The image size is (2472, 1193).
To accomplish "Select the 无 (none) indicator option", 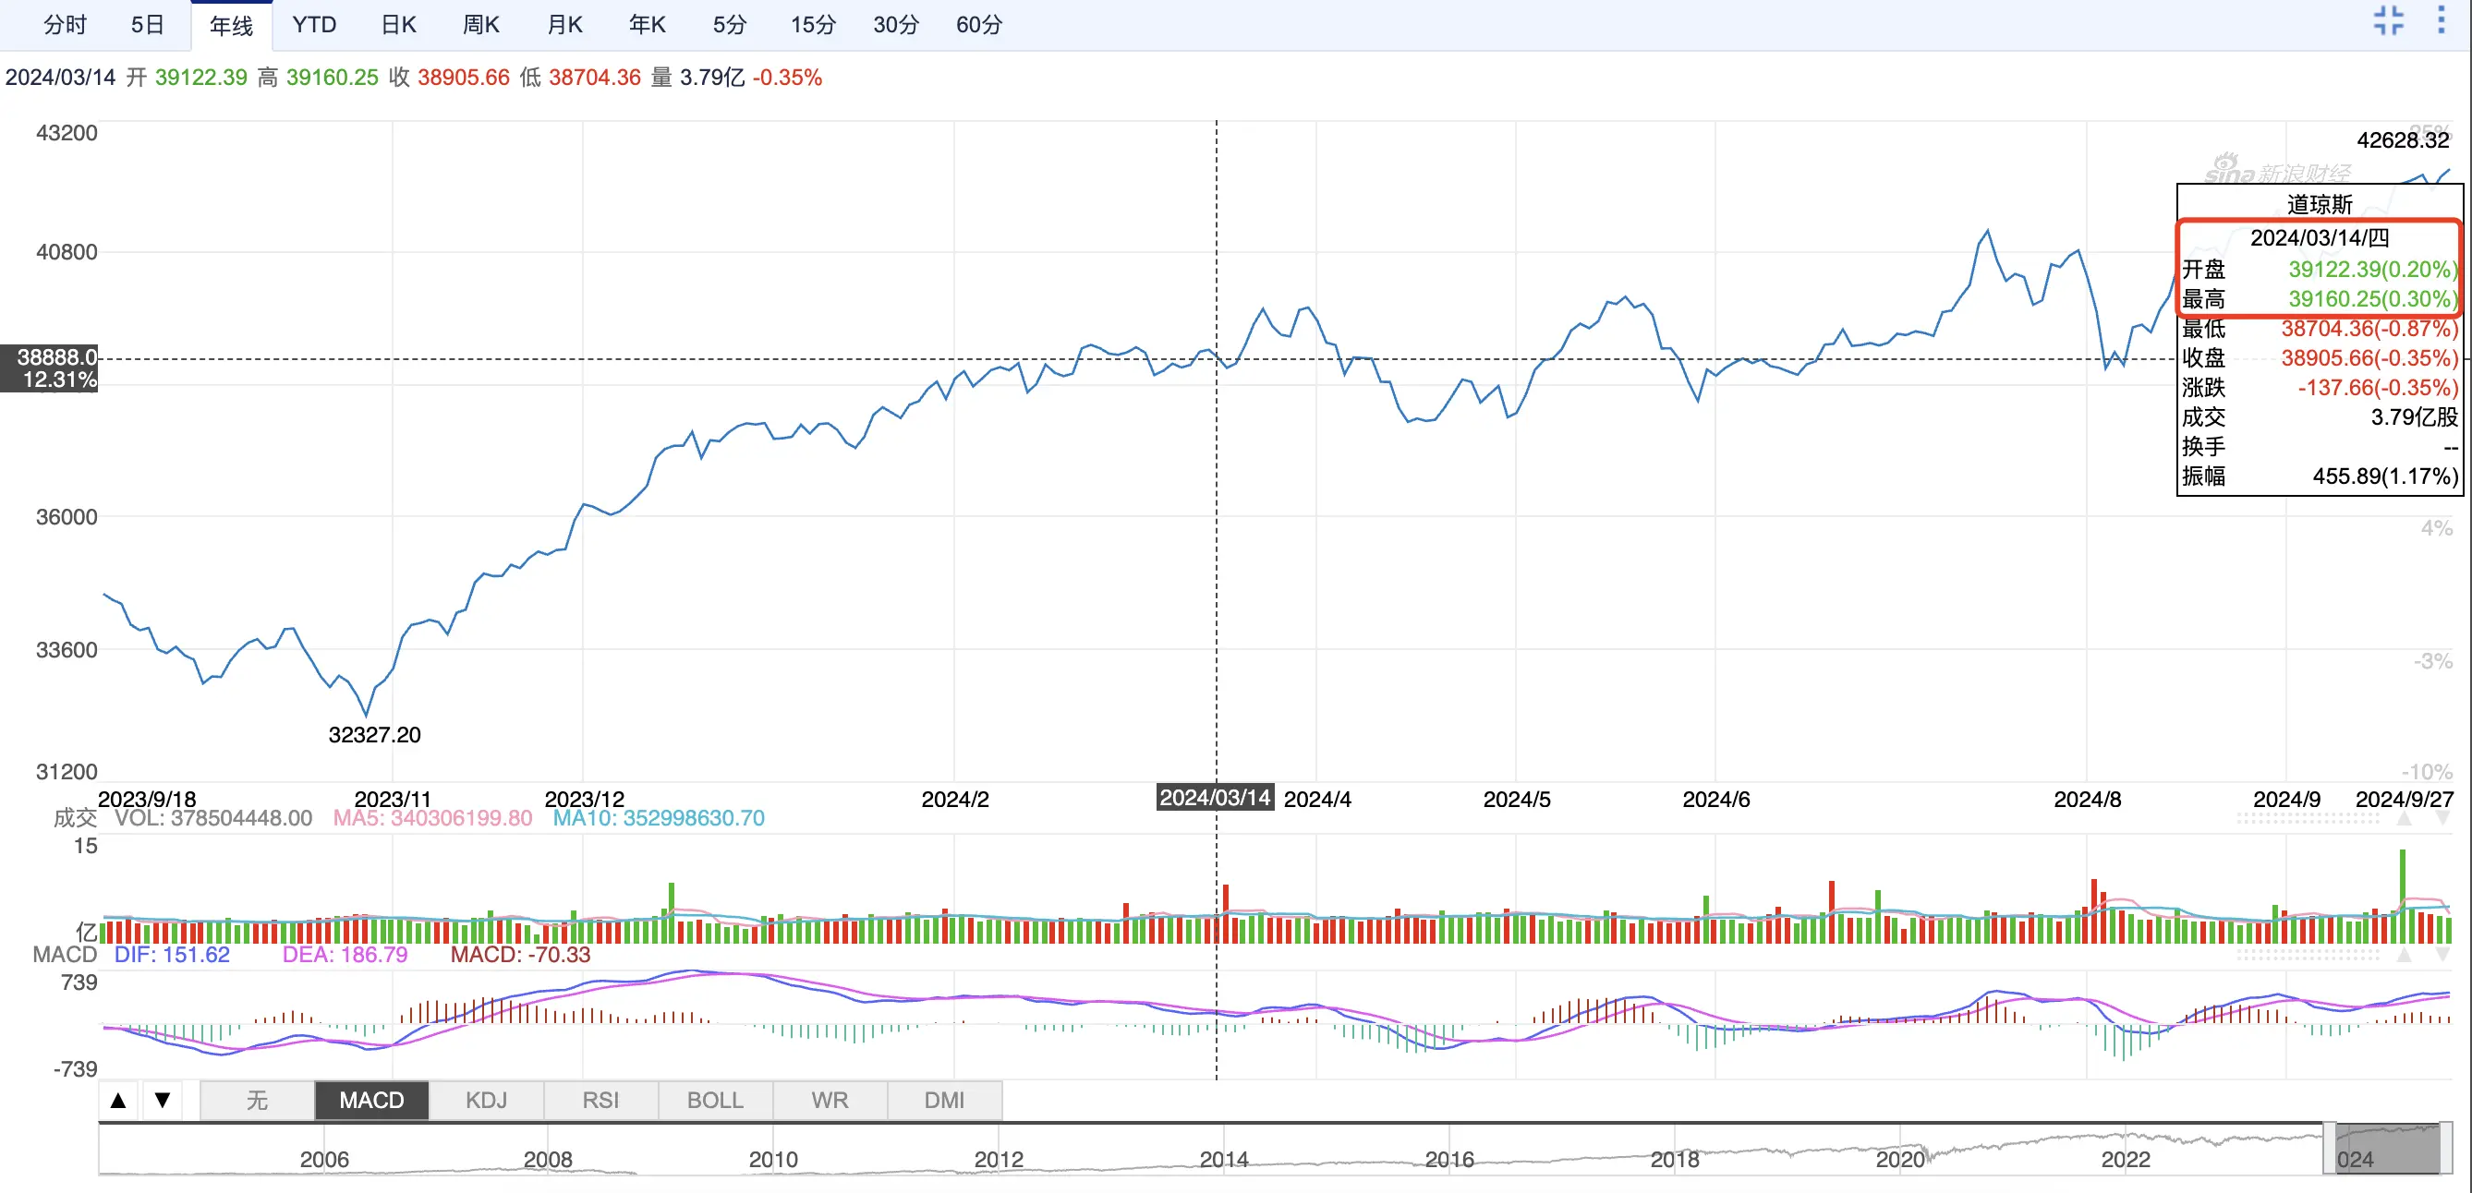I will click(x=256, y=1100).
